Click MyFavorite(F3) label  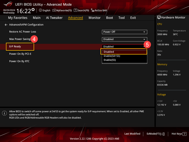point(64,10)
